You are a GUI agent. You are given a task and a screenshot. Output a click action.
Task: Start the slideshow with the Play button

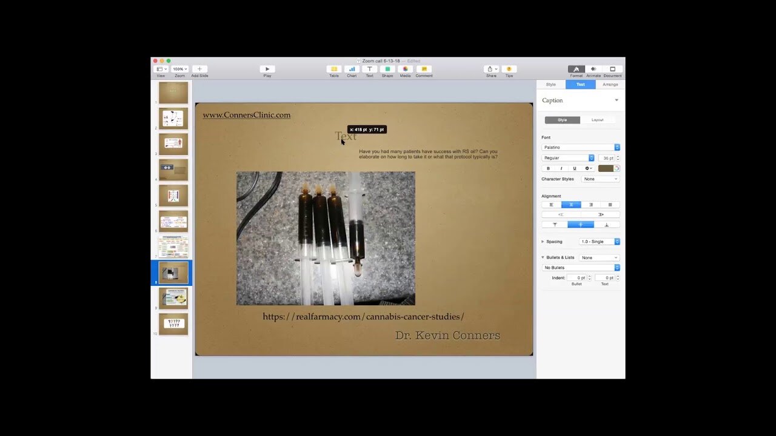pos(267,69)
